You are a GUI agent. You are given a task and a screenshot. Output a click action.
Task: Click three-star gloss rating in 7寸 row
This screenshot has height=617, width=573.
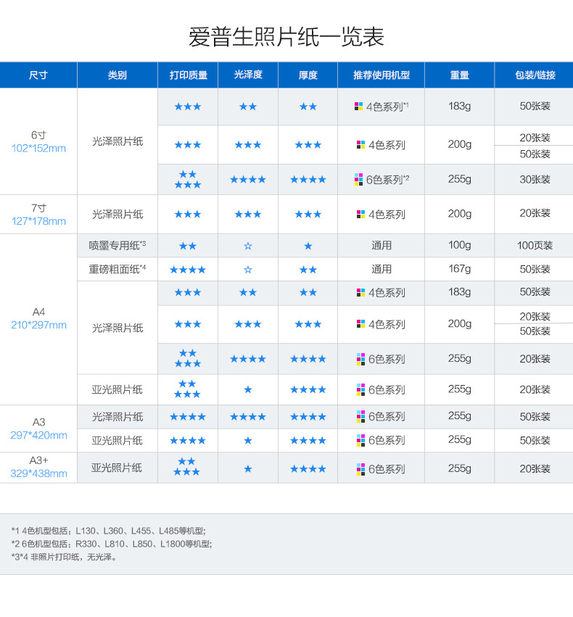(248, 215)
